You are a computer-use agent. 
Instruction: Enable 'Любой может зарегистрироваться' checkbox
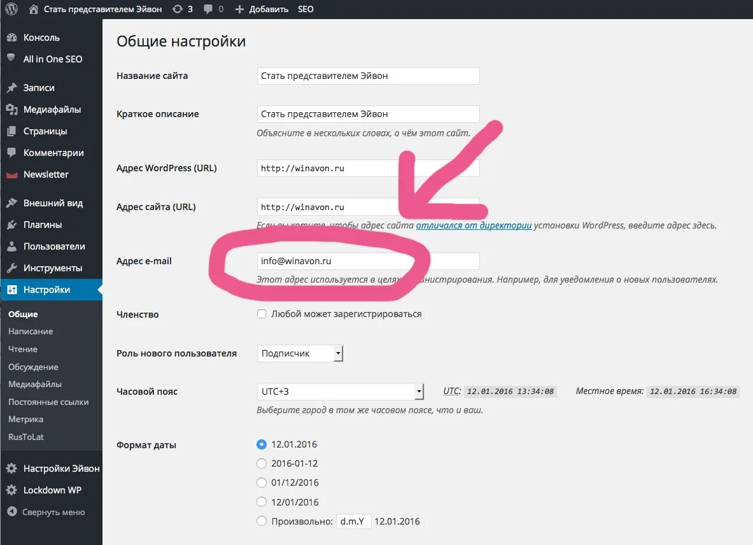pos(261,314)
